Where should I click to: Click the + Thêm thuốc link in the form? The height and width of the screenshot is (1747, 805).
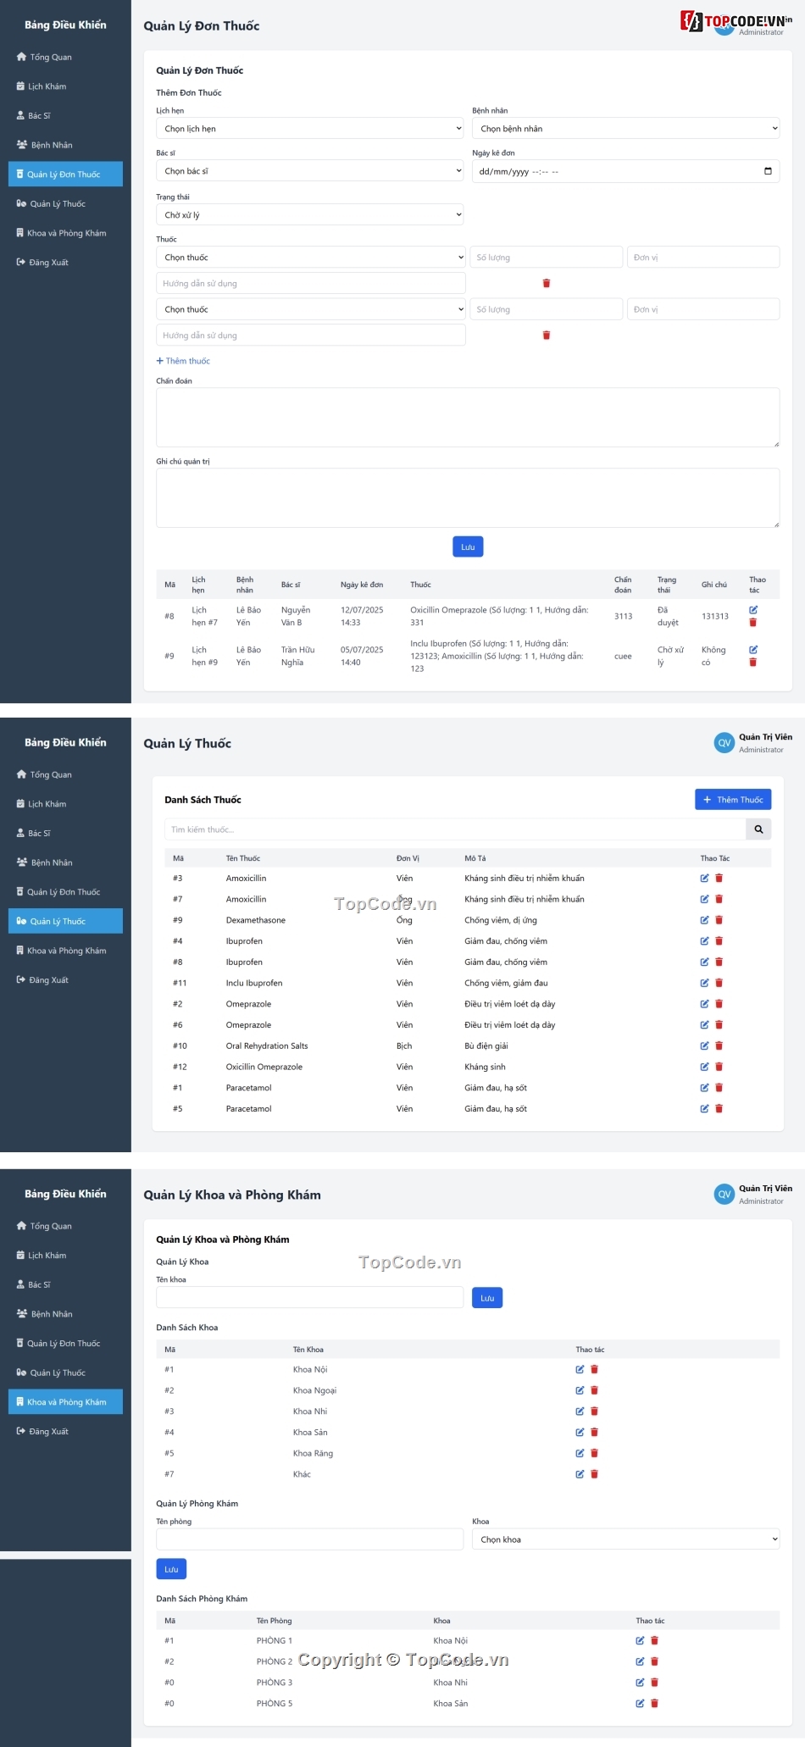(183, 361)
